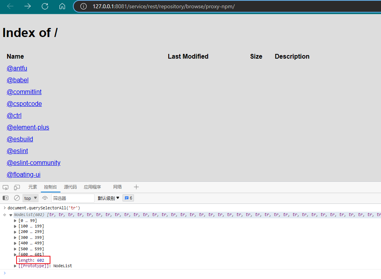Viewport: 381px width, 279px height.
Task: Click the Last Modified column header
Action: pos(188,57)
